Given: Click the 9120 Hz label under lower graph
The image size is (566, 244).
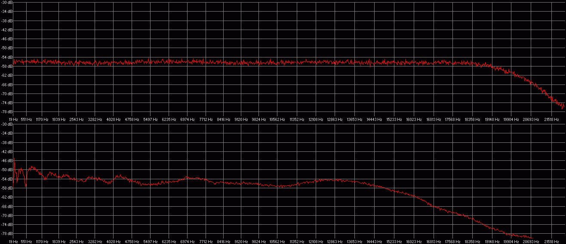Looking at the screenshot, I should coord(241,242).
